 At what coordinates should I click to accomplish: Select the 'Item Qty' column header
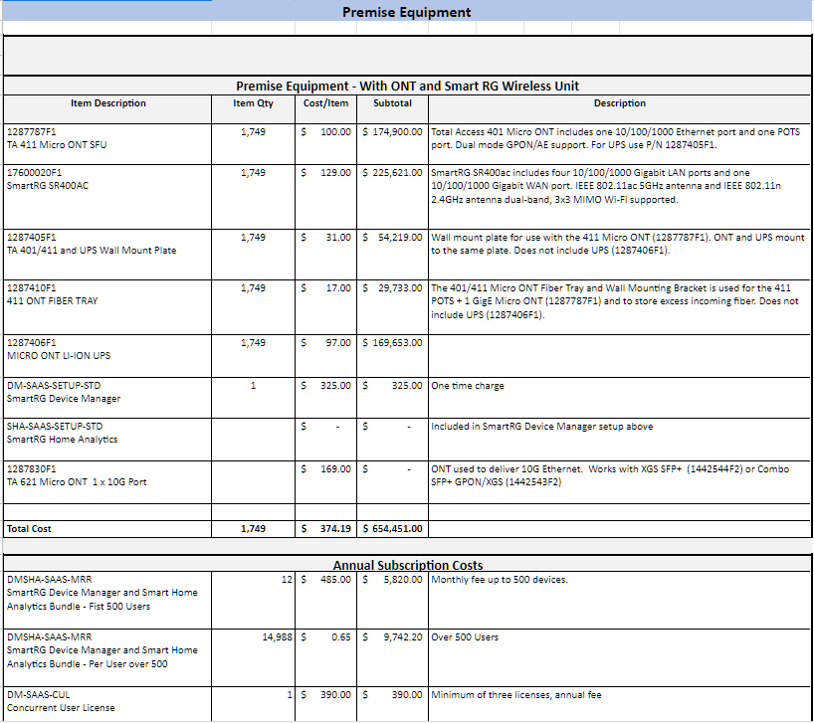pos(253,109)
